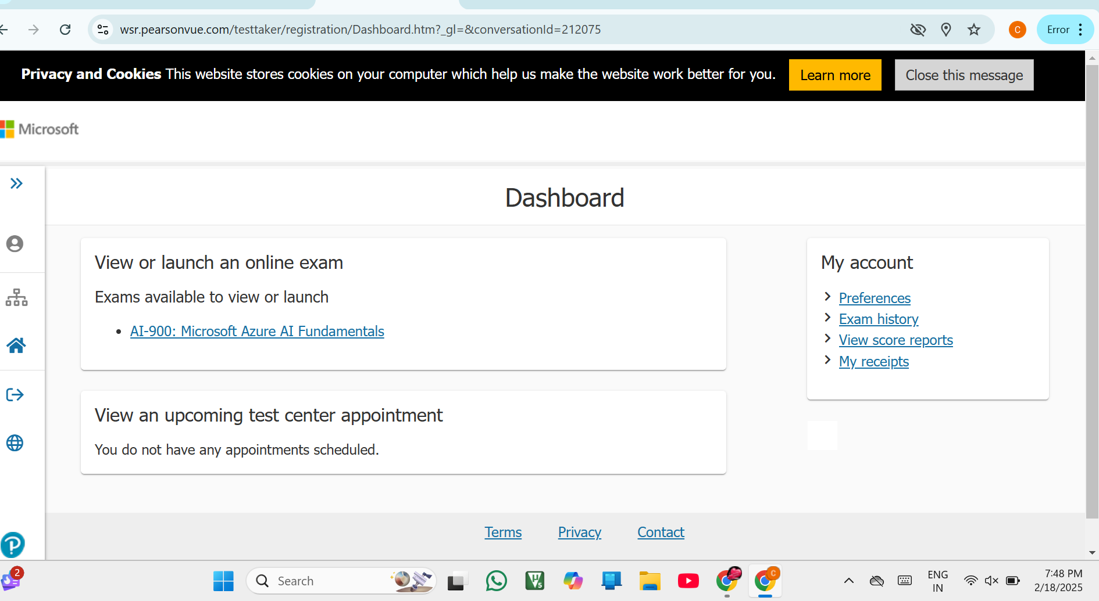Expand the left sidebar with the double chevron
This screenshot has height=601, width=1099.
16,183
